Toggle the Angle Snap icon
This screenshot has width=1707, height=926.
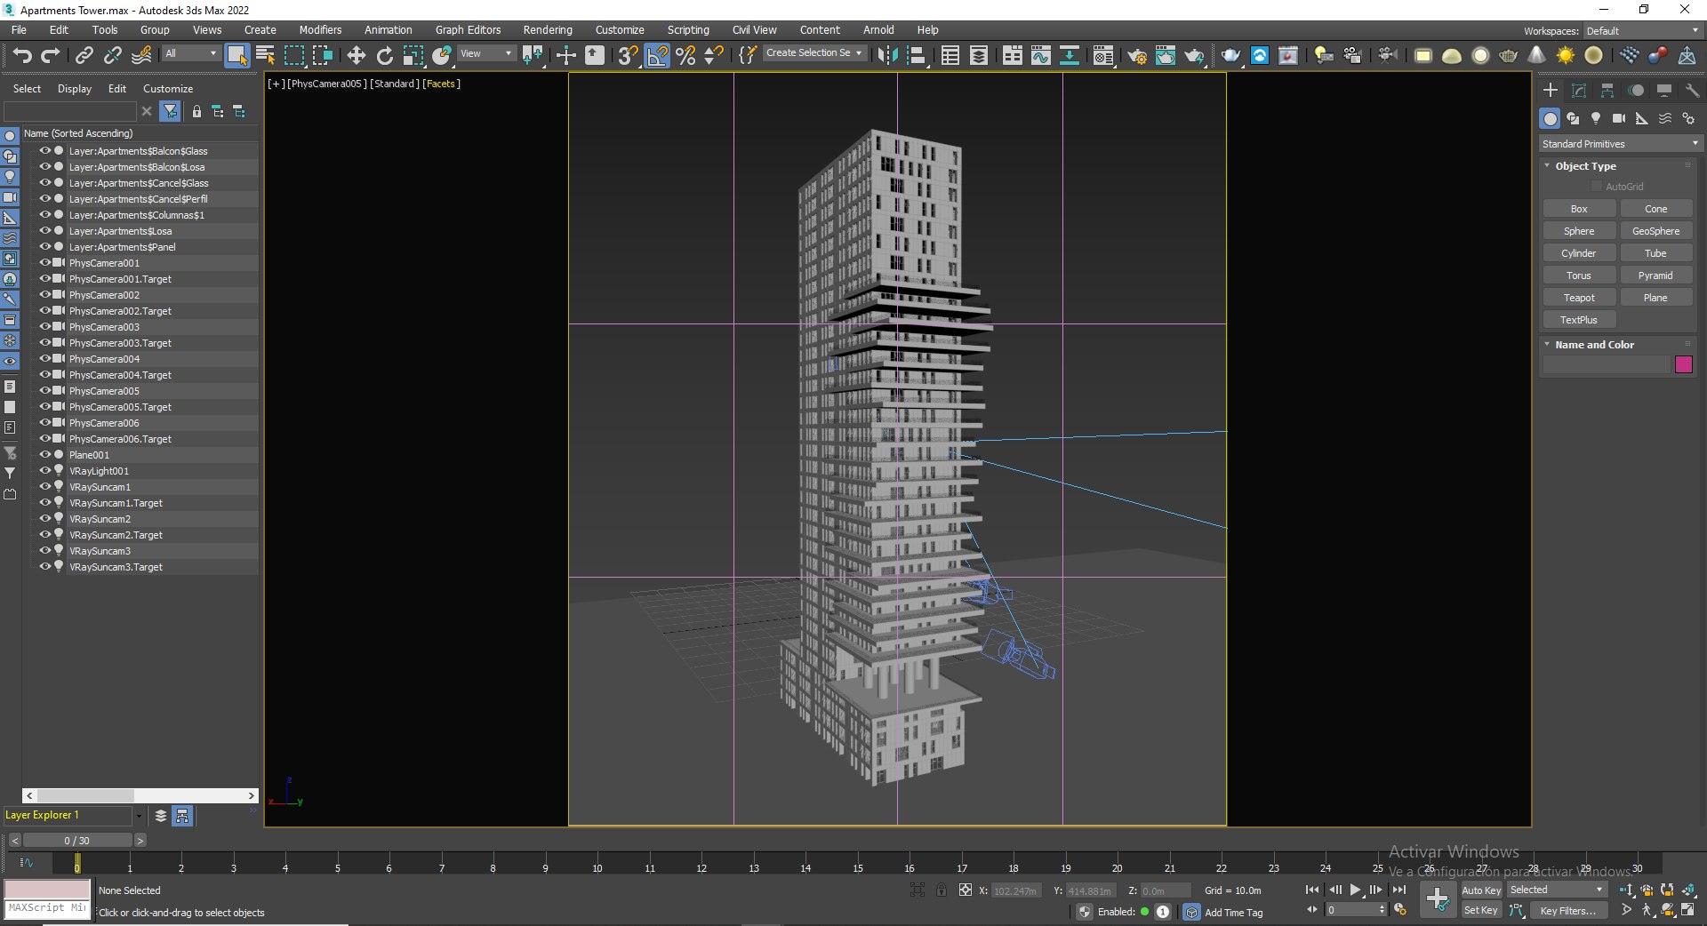click(x=657, y=55)
